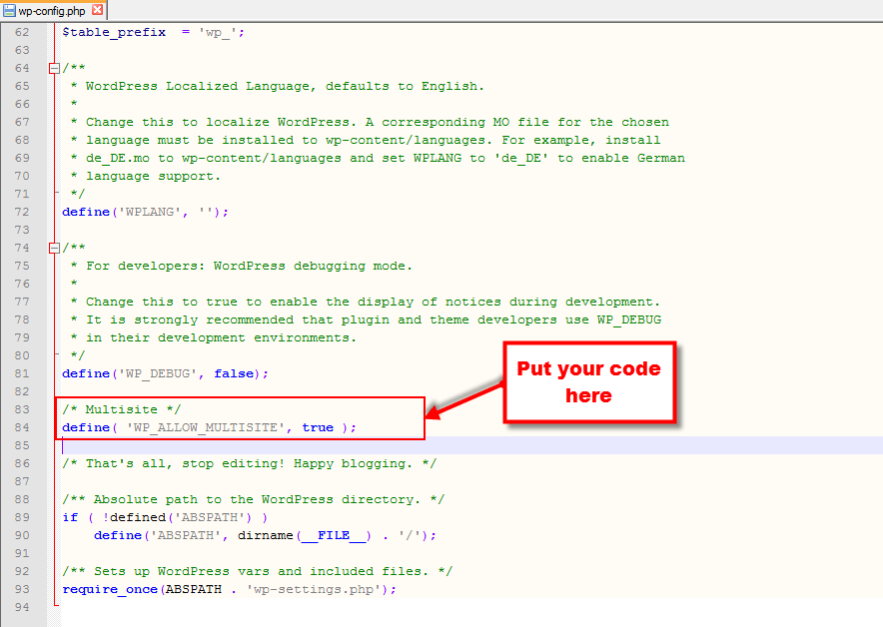Image resolution: width=883 pixels, height=627 pixels.
Task: Click the 'WP_ALLOW_MULTISITE' string on line 84
Action: tap(206, 427)
